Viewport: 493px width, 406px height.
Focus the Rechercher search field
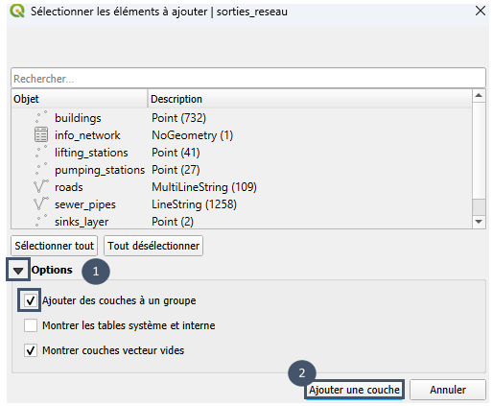click(x=248, y=79)
